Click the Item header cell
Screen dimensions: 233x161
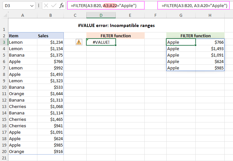tap(23, 36)
